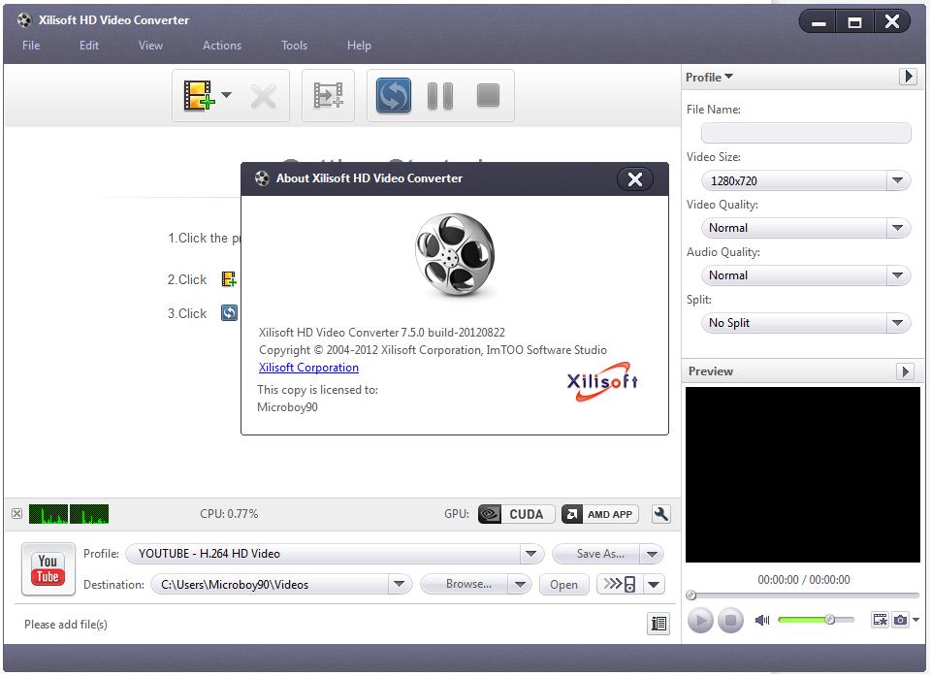Open the snapshot options dropdown arrow
The width and height of the screenshot is (931, 676).
coord(915,620)
